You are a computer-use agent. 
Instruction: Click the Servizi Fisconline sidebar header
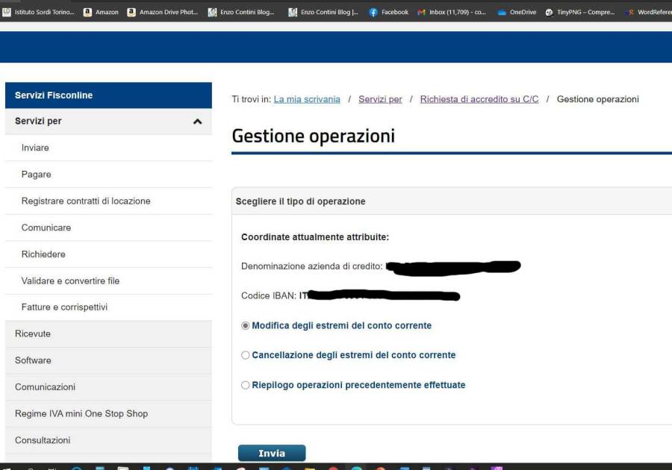click(x=54, y=95)
